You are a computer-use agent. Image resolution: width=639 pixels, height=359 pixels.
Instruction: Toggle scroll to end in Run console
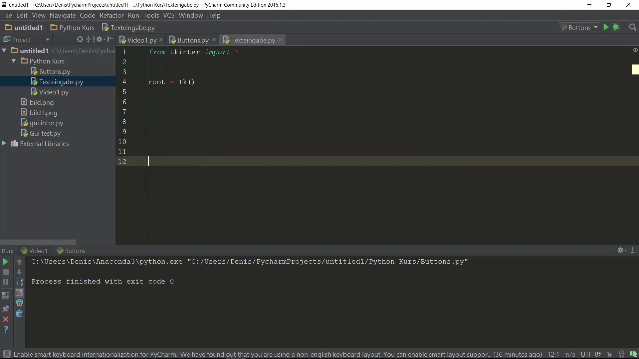click(19, 293)
